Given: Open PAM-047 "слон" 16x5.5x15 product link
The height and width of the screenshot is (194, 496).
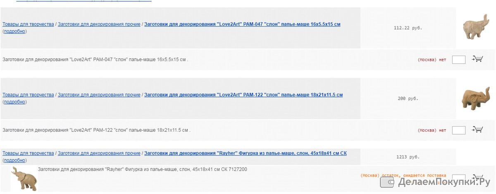Looking at the screenshot, I should pos(242,24).
